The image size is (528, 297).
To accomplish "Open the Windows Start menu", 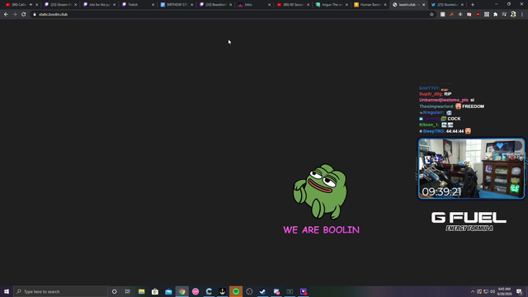I will point(7,291).
